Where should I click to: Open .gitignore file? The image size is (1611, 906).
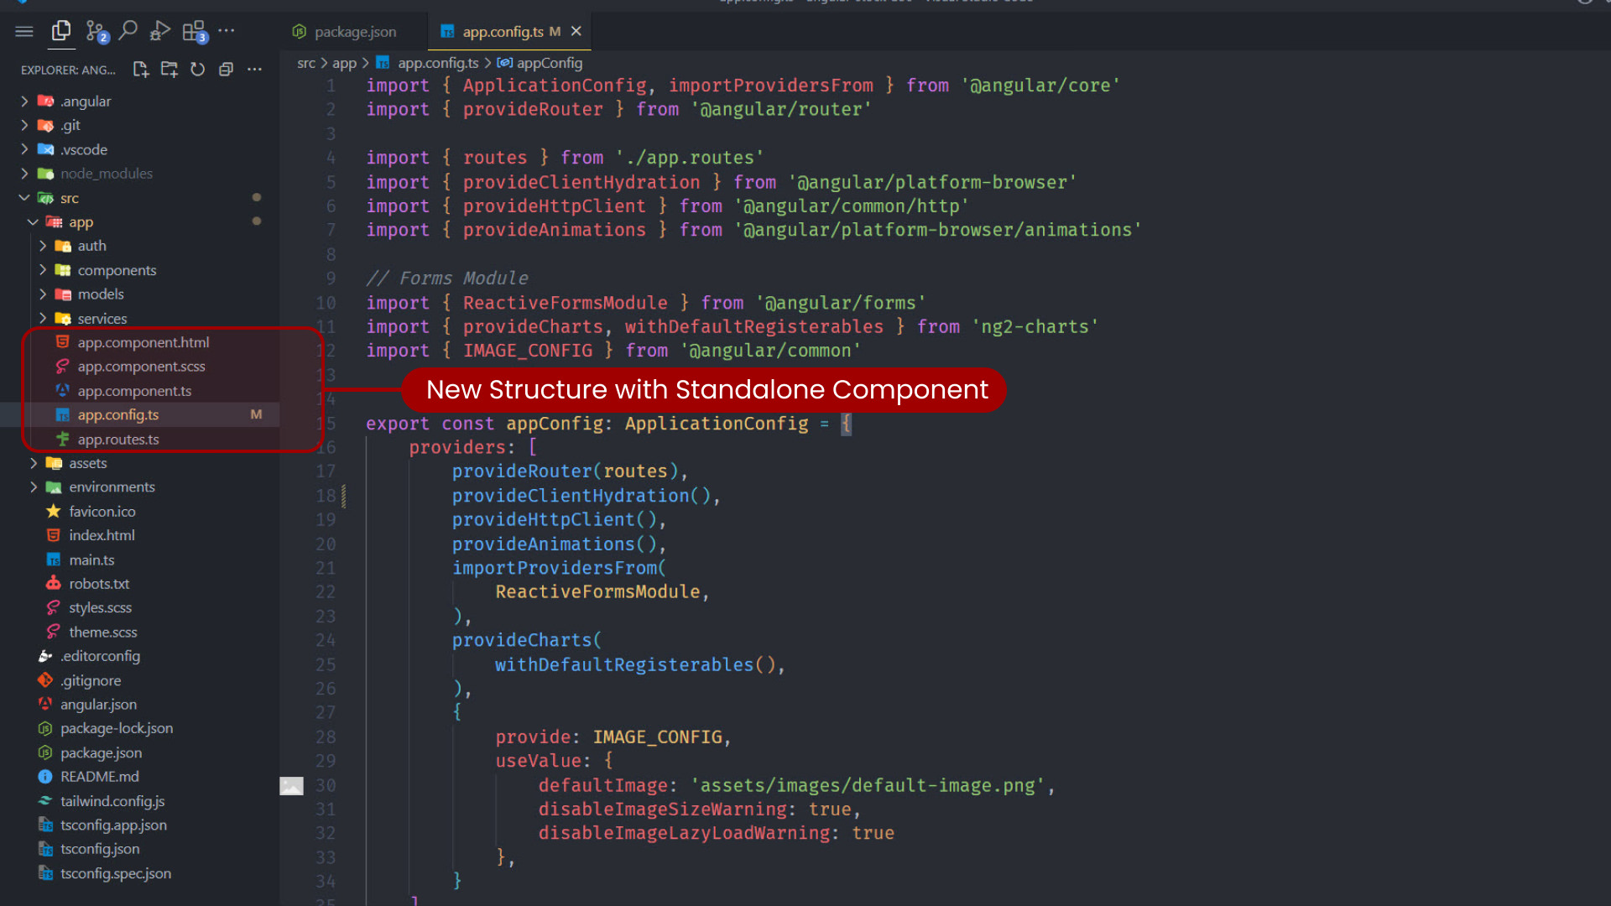91,681
